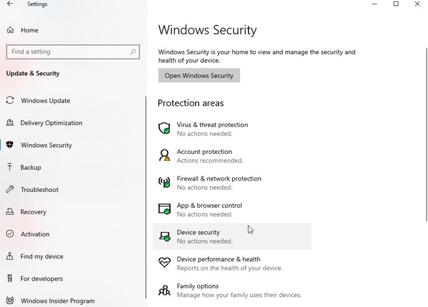Open the Home settings page
The image size is (428, 307).
pyautogui.click(x=29, y=30)
